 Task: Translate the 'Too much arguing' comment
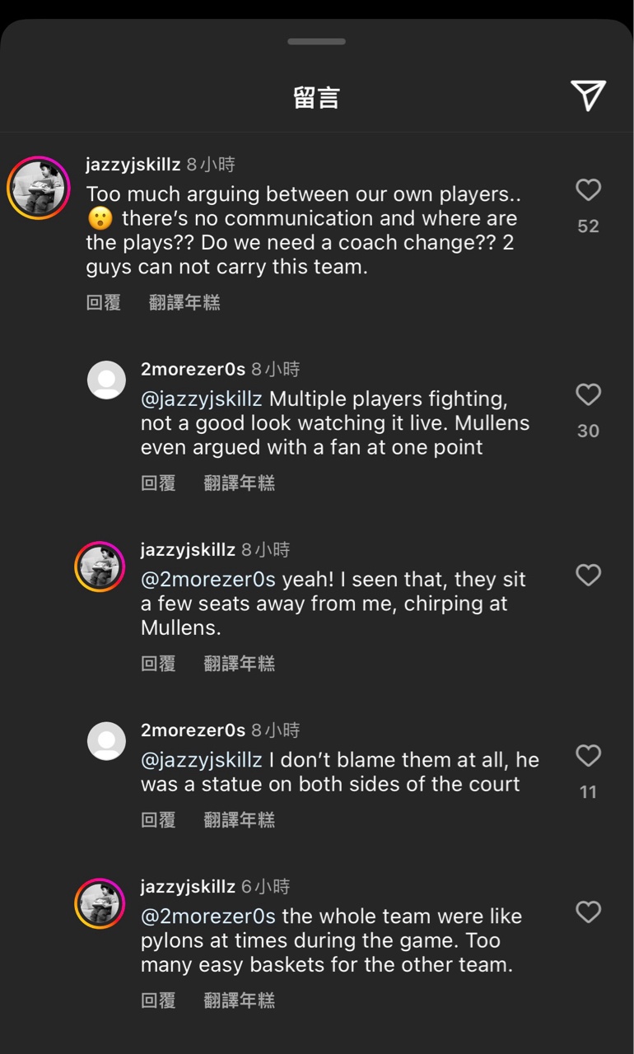click(184, 303)
